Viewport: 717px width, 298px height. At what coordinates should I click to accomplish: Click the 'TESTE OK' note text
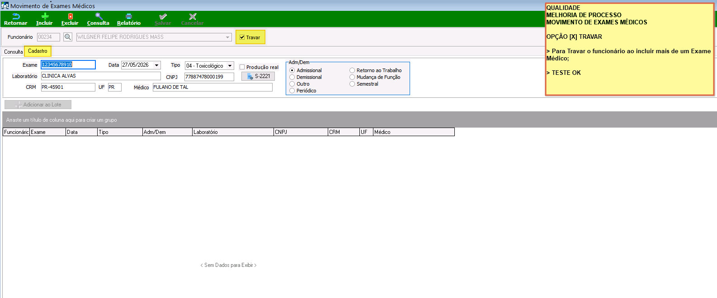coord(566,73)
